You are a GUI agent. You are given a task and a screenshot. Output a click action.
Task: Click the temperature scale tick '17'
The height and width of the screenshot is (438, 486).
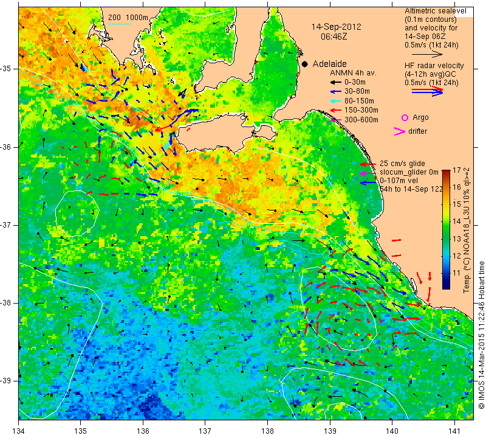coord(457,170)
